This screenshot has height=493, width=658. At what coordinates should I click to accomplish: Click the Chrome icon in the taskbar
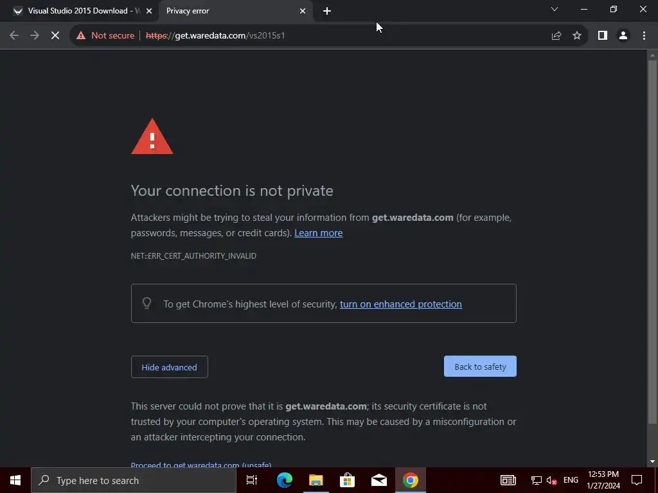tap(411, 480)
